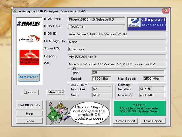Click the BIOS ID field Acer Aspire 1360

(x=117, y=34)
